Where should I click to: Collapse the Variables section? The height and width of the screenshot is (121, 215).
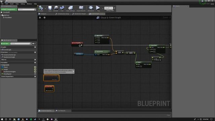tap(1, 63)
